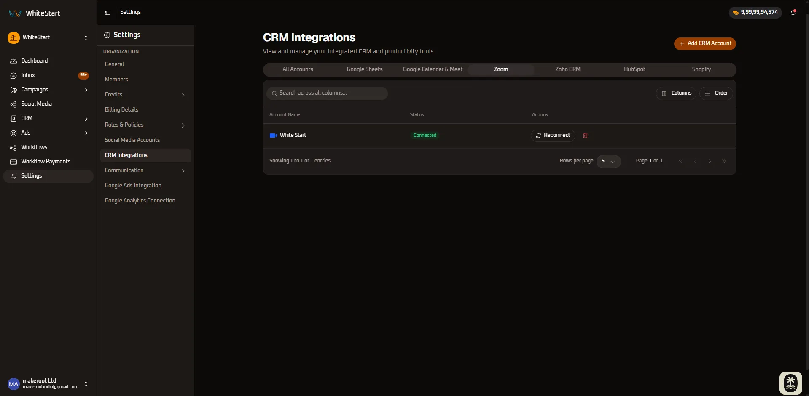Switch to the Shopify tab
This screenshot has height=396, width=809.
tap(701, 69)
